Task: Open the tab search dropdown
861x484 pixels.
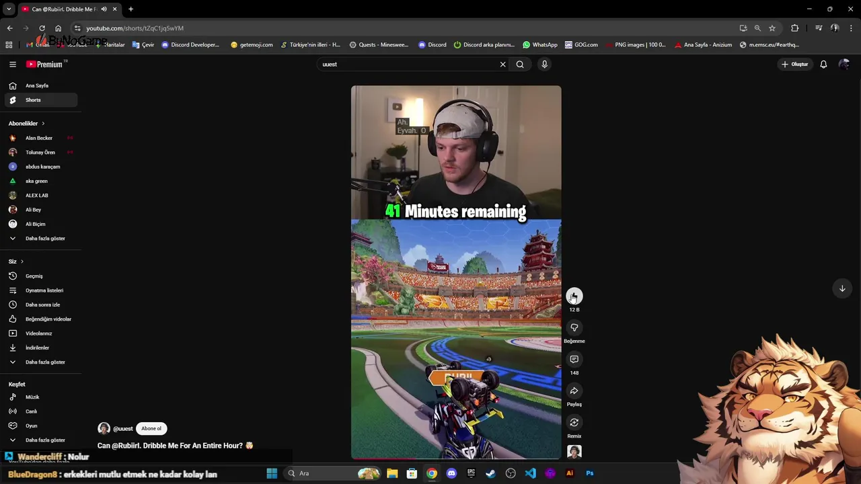Action: coord(9,9)
